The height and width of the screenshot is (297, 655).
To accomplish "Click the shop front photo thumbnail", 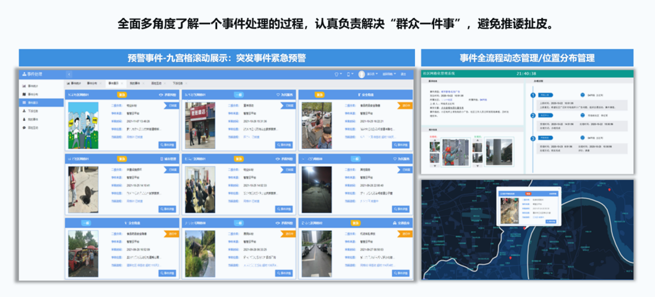I will coord(200,125).
